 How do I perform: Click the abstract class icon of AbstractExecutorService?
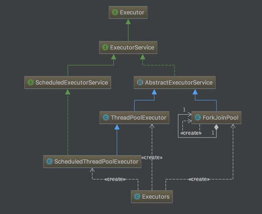click(x=140, y=83)
